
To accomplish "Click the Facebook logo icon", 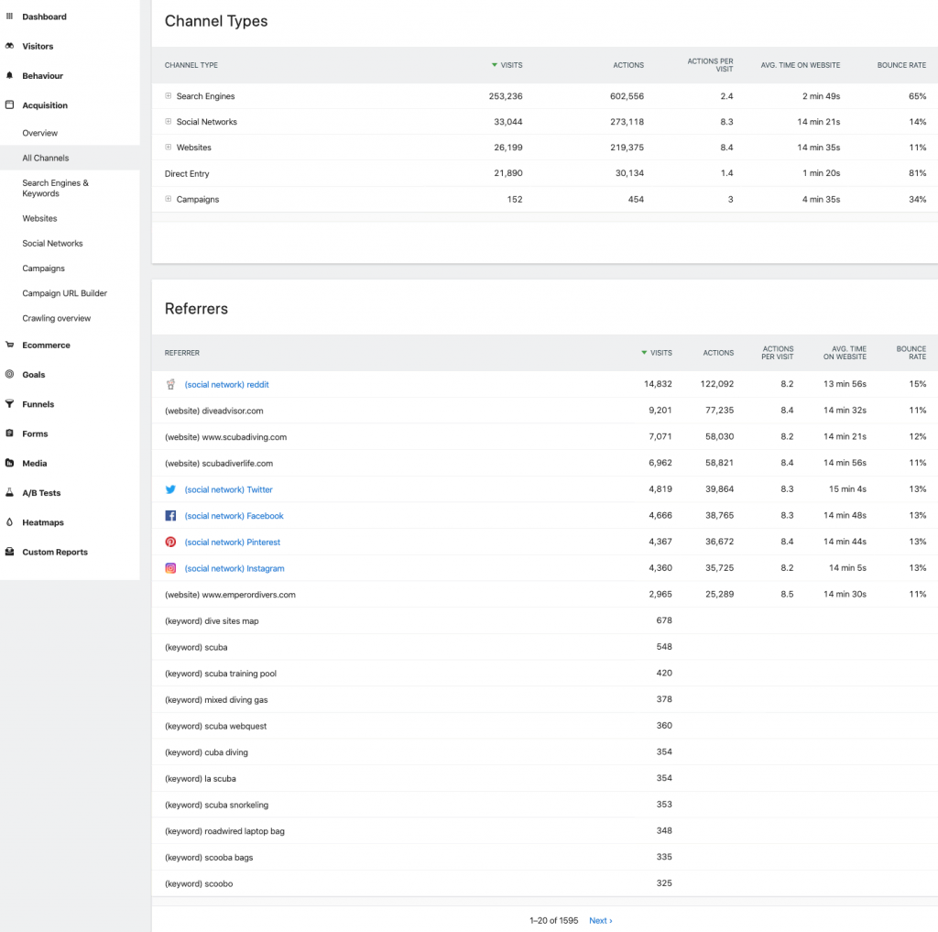I will coord(170,515).
